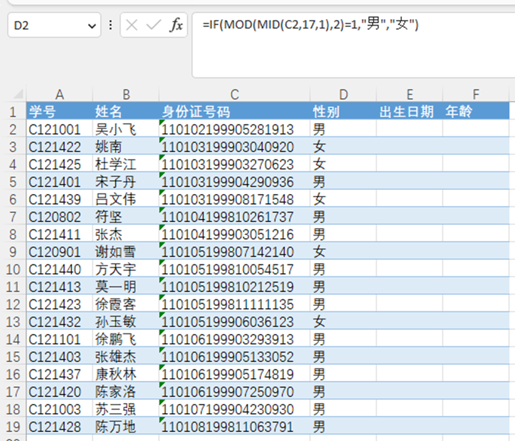Click the 姓名 header cell

[126, 111]
